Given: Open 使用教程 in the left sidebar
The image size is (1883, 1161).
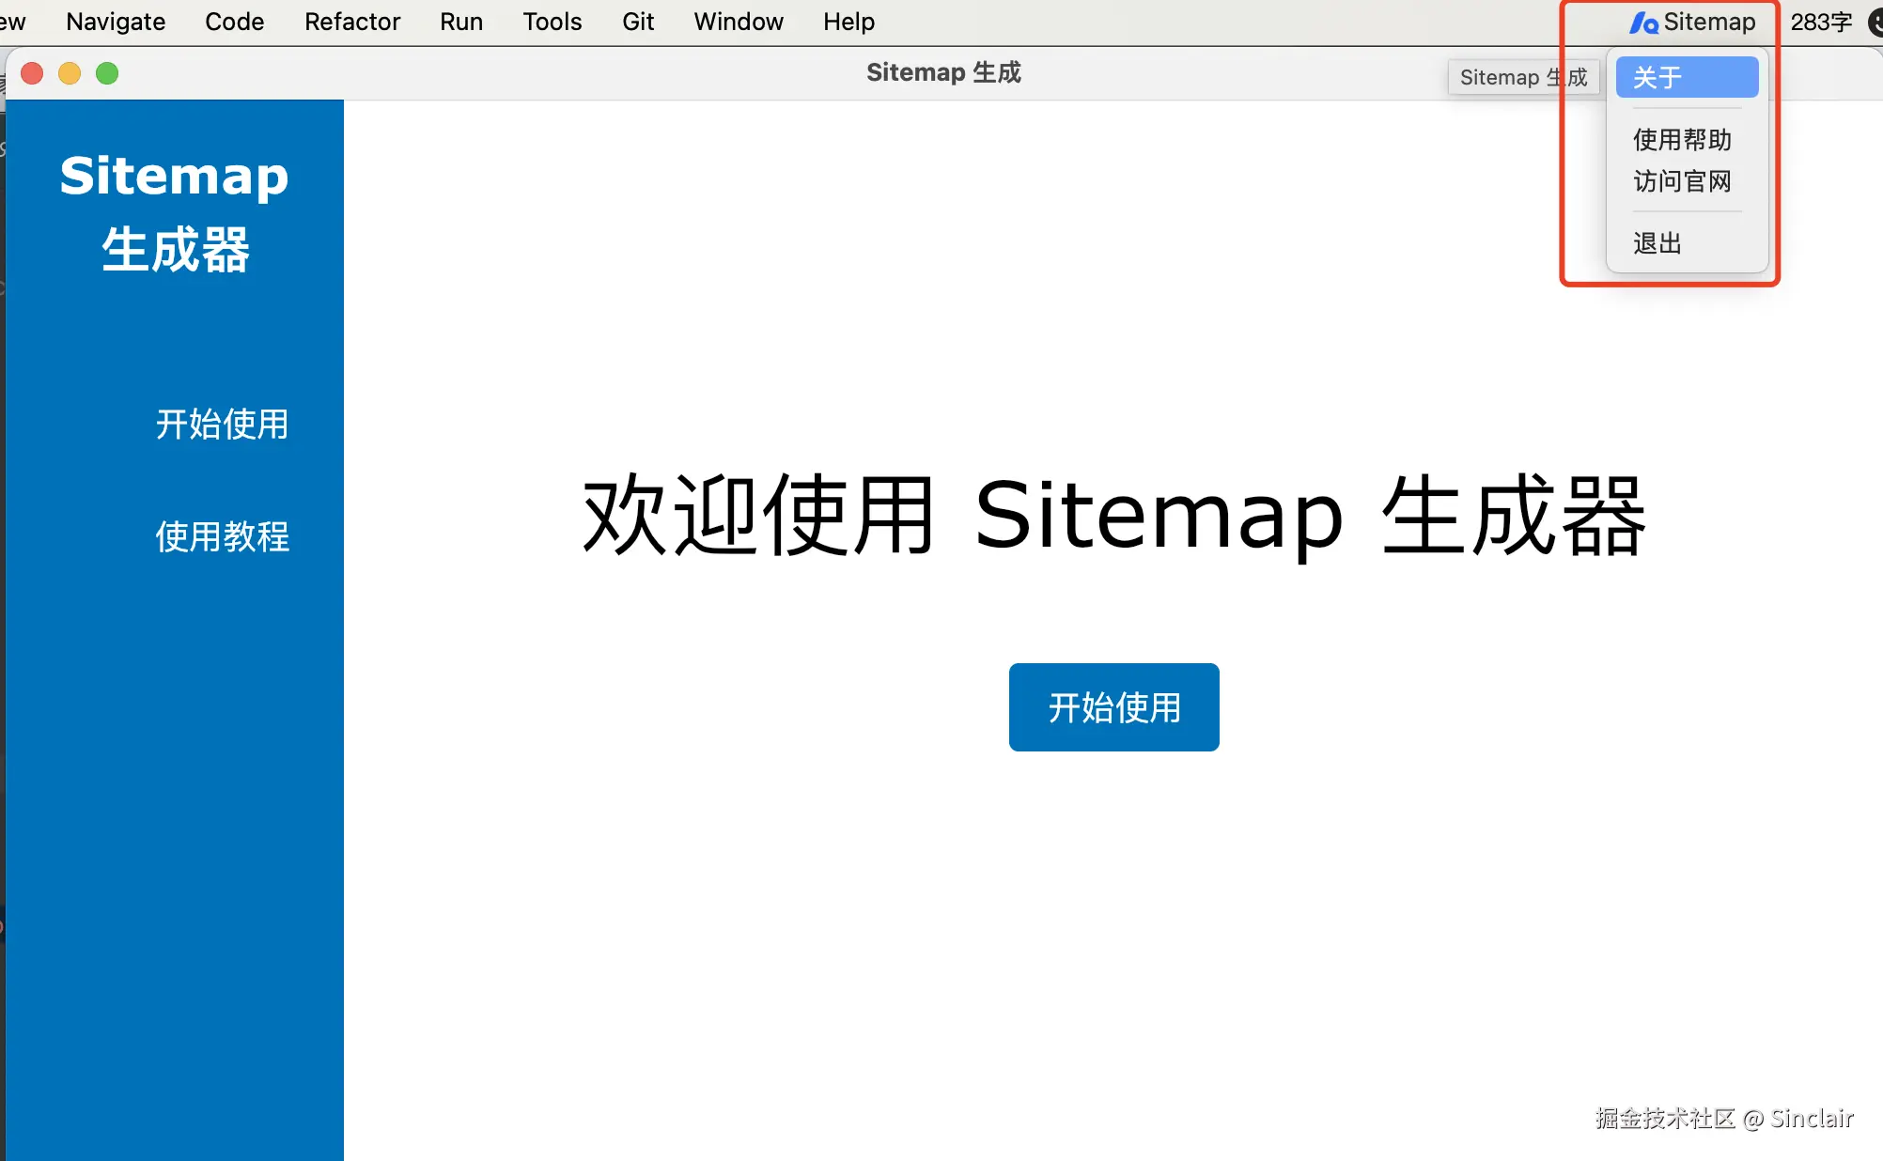Looking at the screenshot, I should point(222,536).
